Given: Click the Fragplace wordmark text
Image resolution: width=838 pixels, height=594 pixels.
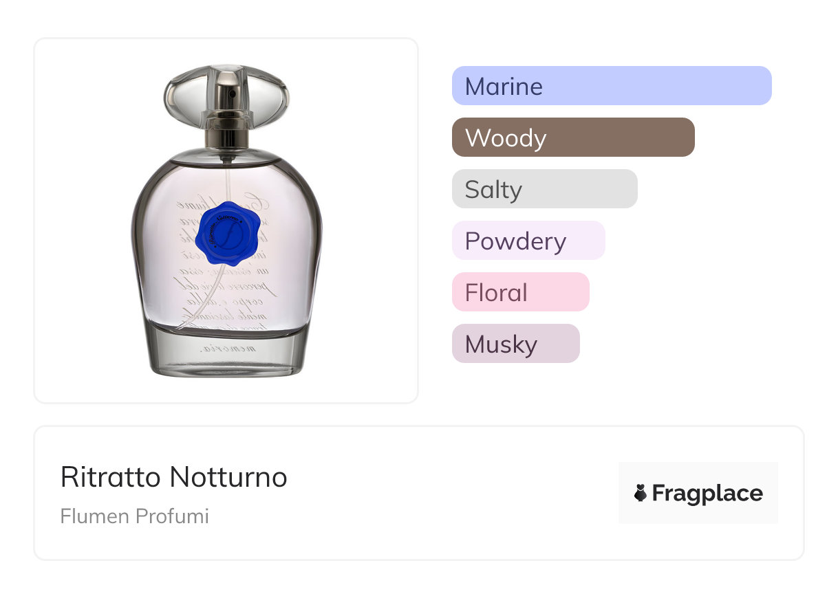Looking at the screenshot, I should (x=707, y=493).
